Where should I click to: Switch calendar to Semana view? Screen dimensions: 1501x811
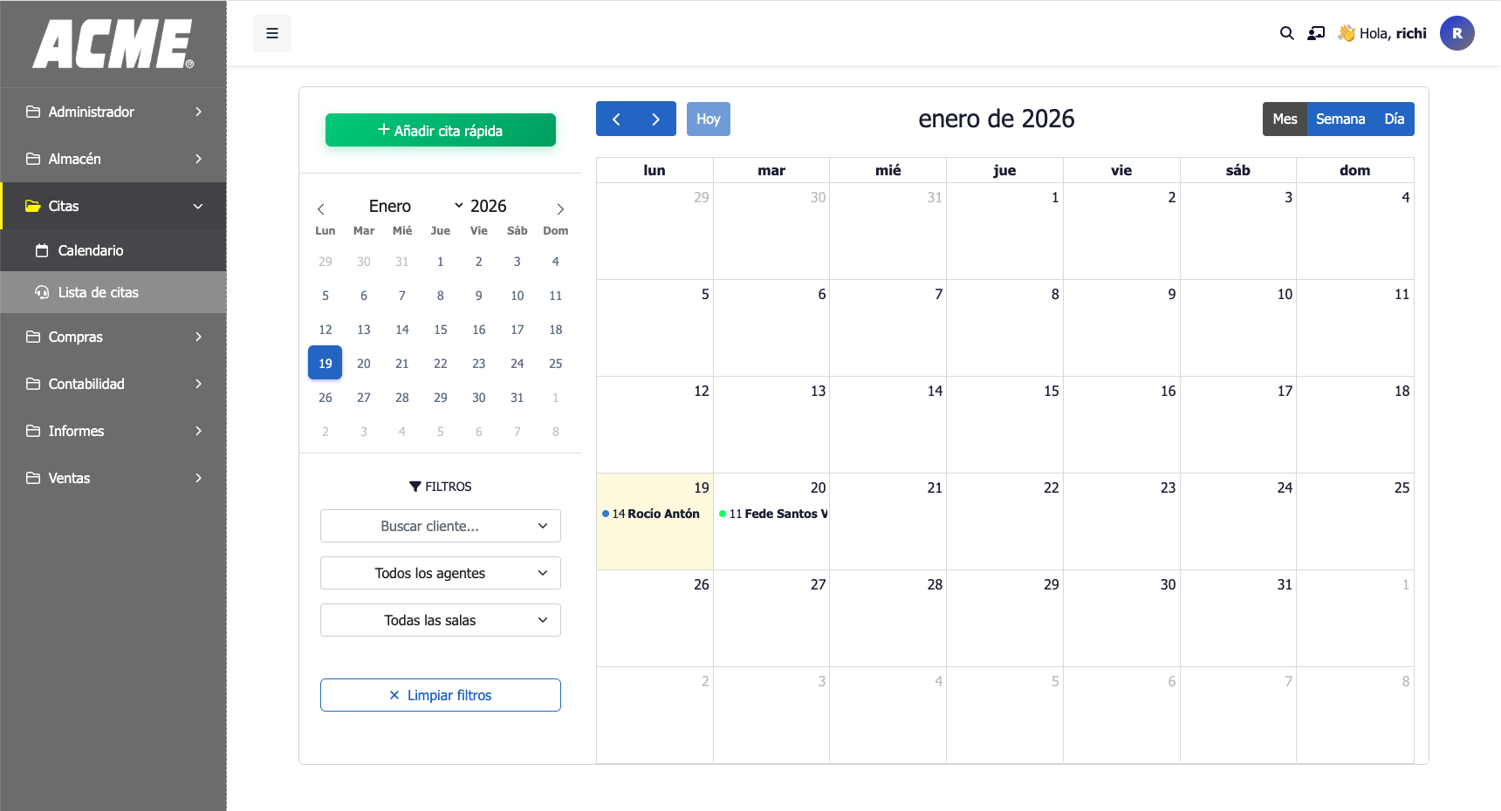point(1340,119)
